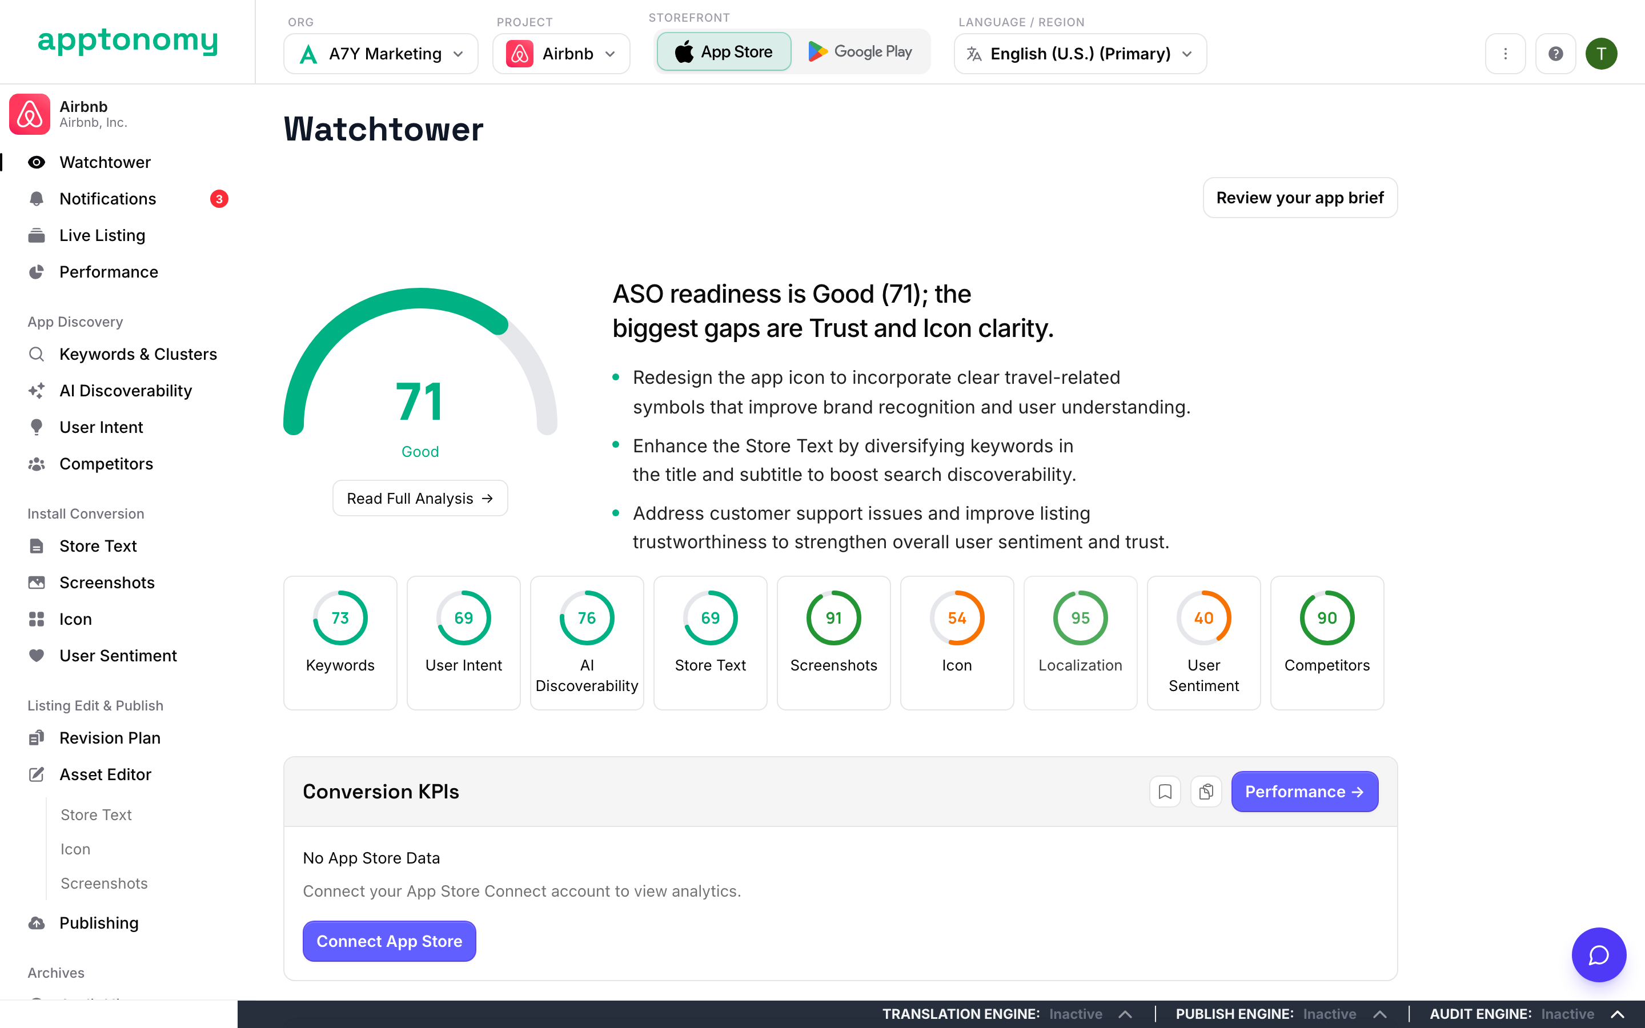Copy the Conversion KPIs panel

click(x=1206, y=792)
